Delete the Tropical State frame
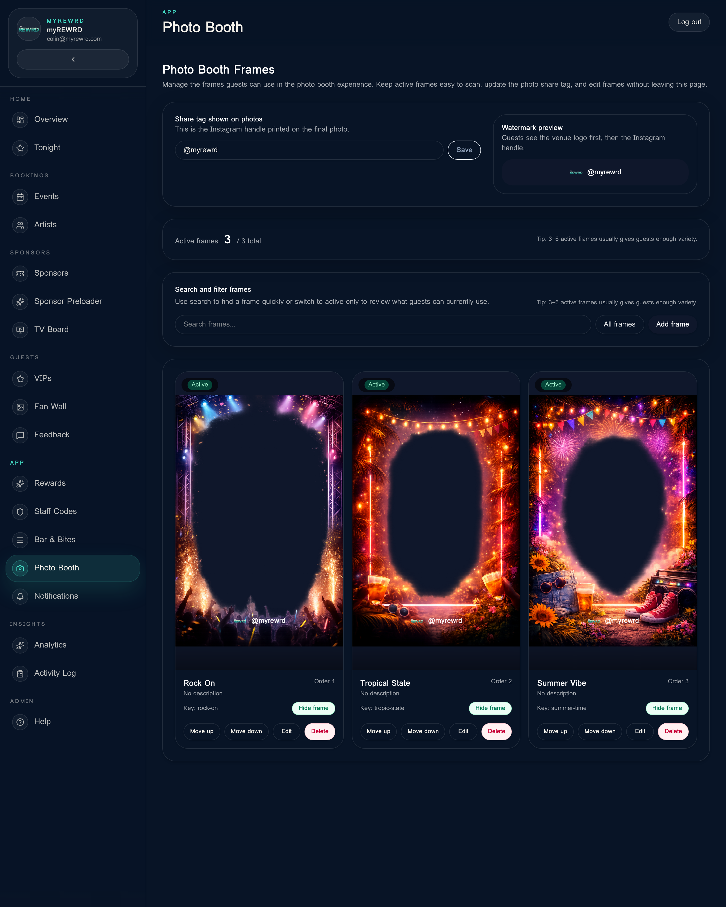This screenshot has width=726, height=907. pos(496,731)
